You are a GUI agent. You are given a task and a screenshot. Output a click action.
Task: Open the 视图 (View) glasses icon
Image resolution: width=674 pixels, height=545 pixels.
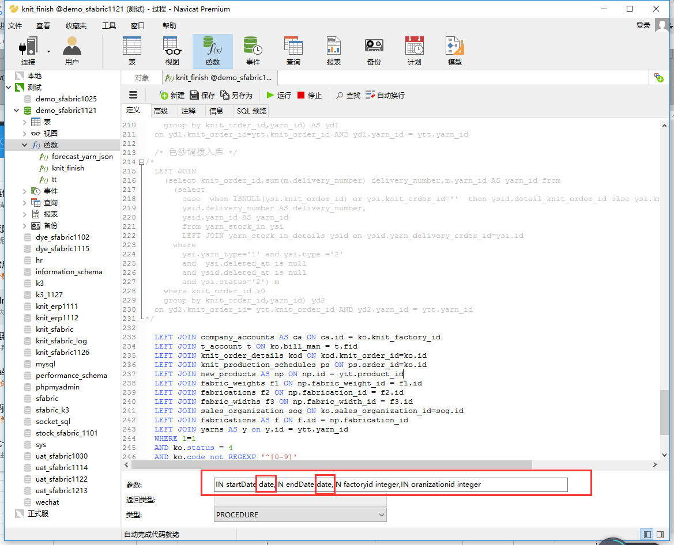172,50
